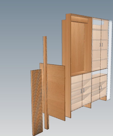Select the plinth under the lower-left cabinet
The width and height of the screenshot is (113, 136).
click(x=88, y=106)
